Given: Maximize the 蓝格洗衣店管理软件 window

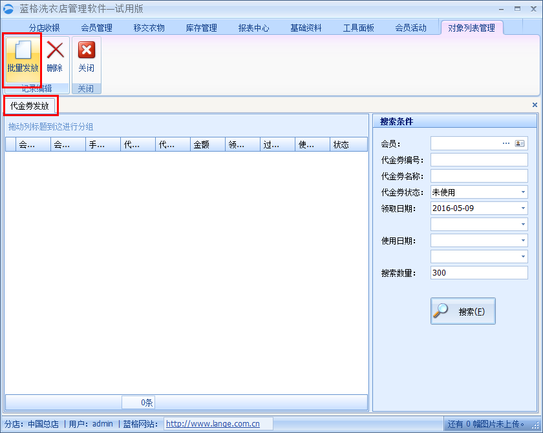Looking at the screenshot, I should tap(517, 9).
